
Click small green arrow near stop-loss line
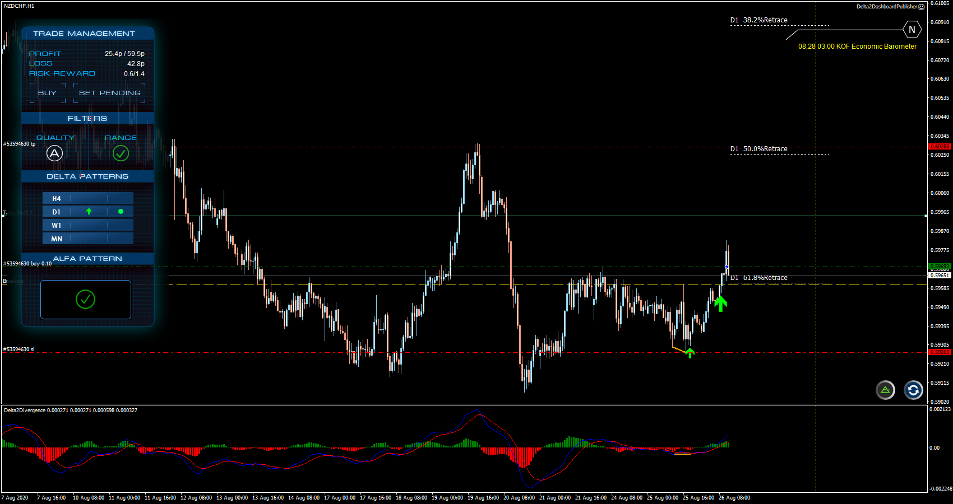pyautogui.click(x=690, y=353)
